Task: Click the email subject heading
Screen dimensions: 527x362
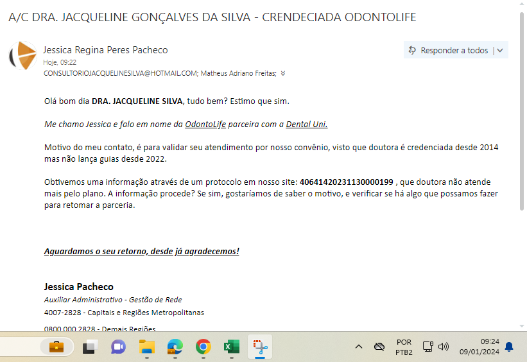Action: click(x=212, y=17)
